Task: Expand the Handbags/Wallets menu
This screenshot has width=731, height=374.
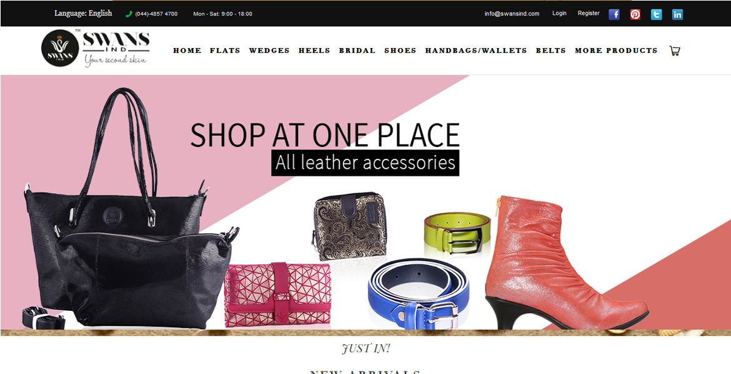Action: click(476, 50)
